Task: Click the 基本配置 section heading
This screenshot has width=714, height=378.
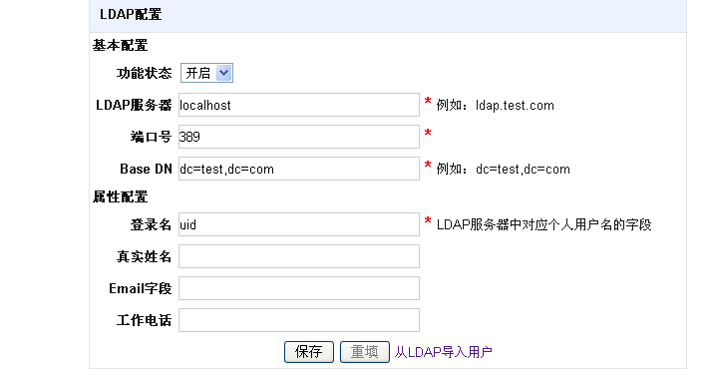Action: tap(121, 46)
